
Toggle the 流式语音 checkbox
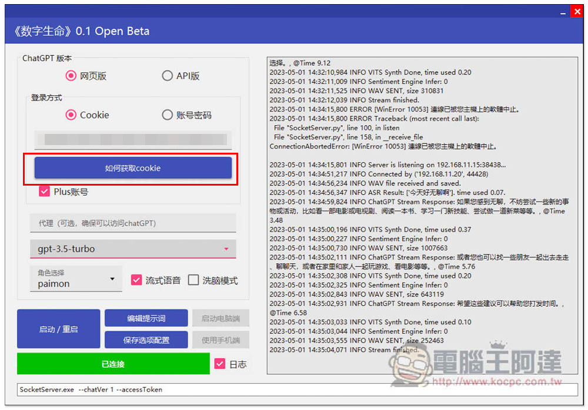[x=136, y=280]
